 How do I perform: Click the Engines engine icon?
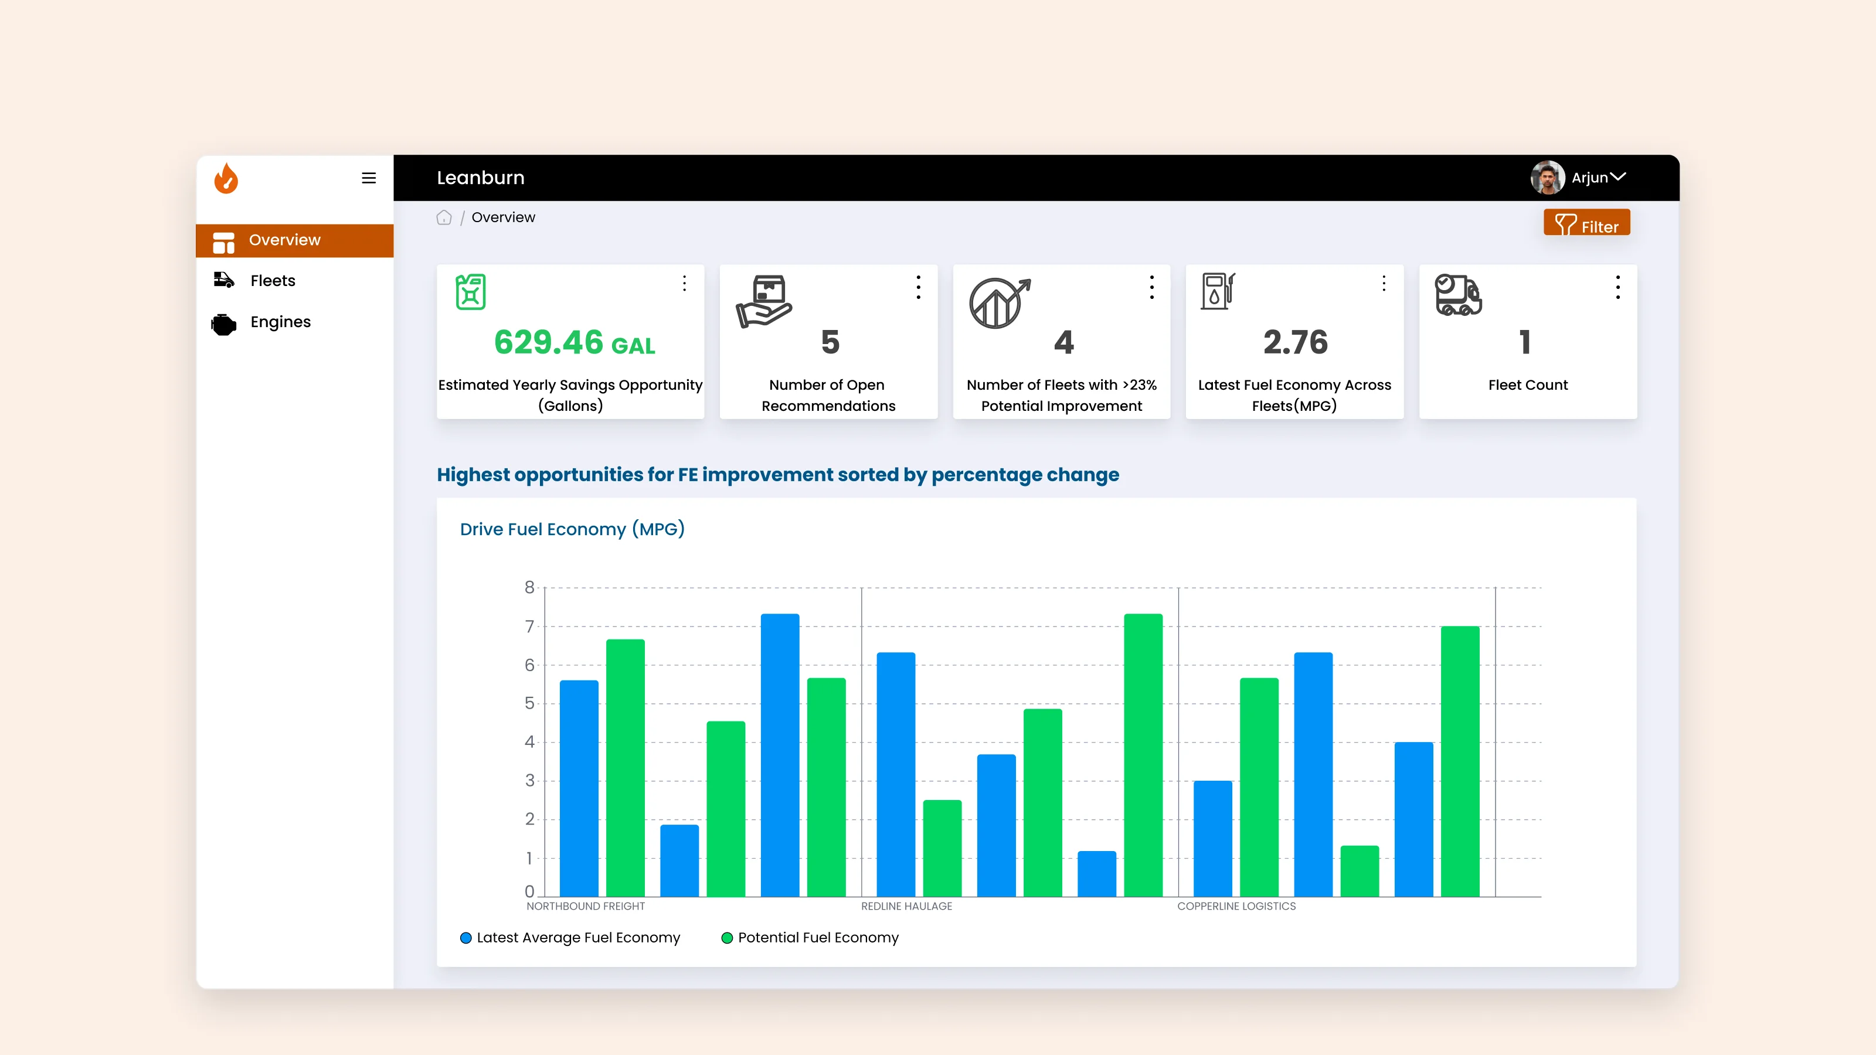pyautogui.click(x=223, y=324)
